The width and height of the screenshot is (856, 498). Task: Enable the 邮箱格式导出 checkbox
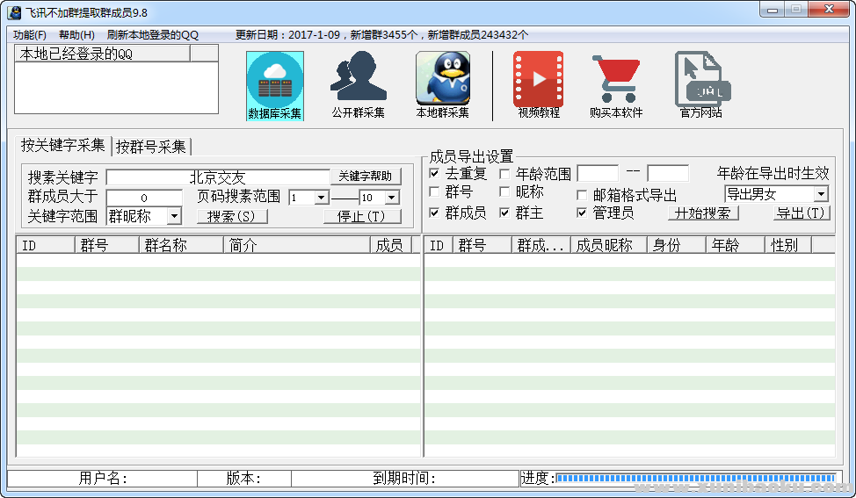pyautogui.click(x=582, y=195)
